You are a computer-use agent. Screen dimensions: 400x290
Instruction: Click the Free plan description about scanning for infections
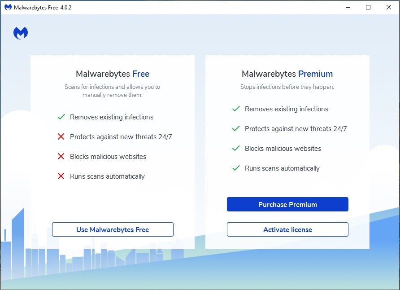click(112, 91)
